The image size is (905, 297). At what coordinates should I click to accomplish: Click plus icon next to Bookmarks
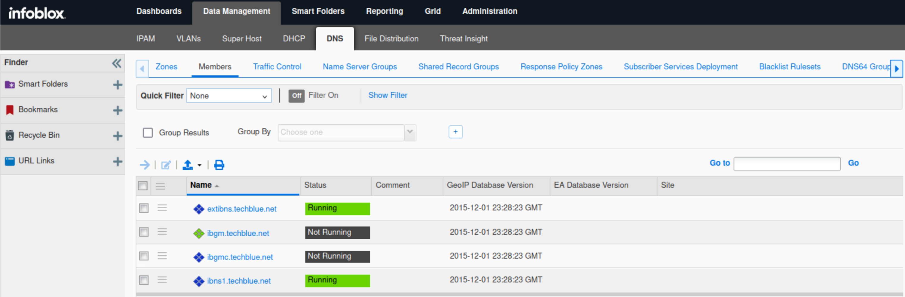117,110
